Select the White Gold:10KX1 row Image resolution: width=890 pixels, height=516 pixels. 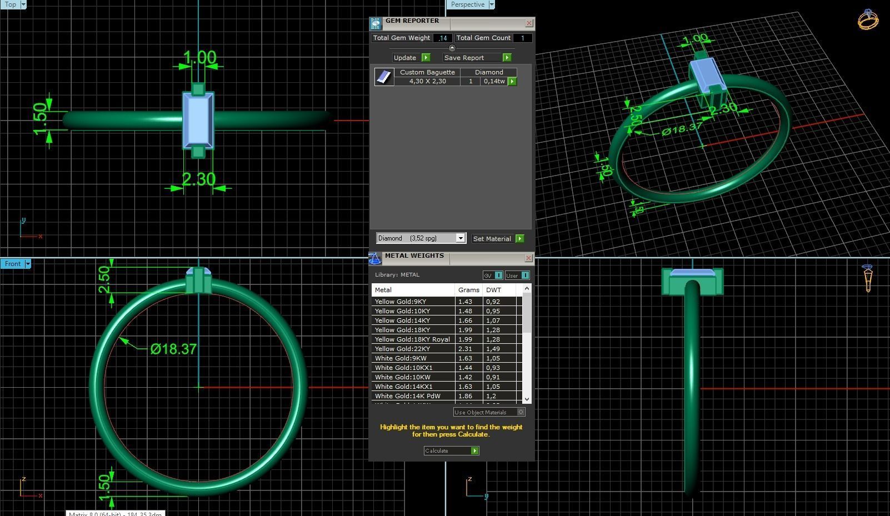[x=447, y=368]
